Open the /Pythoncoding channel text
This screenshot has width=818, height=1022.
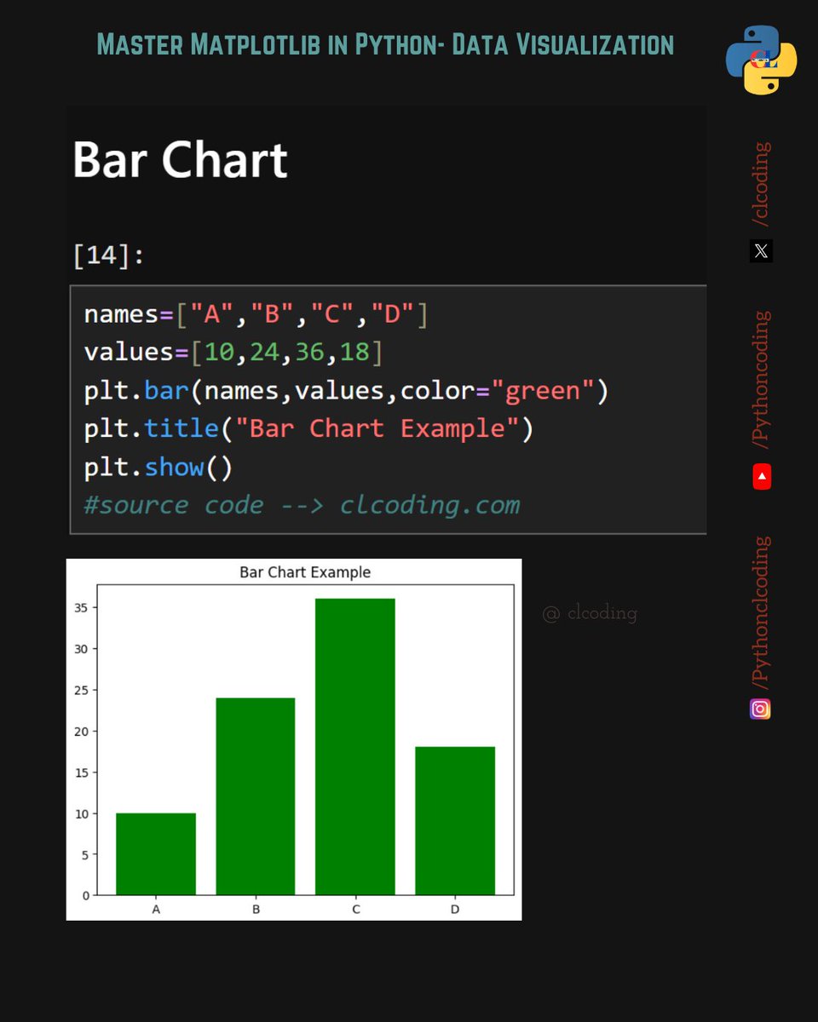point(761,380)
